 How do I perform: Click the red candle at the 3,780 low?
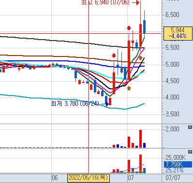[x=110, y=101]
